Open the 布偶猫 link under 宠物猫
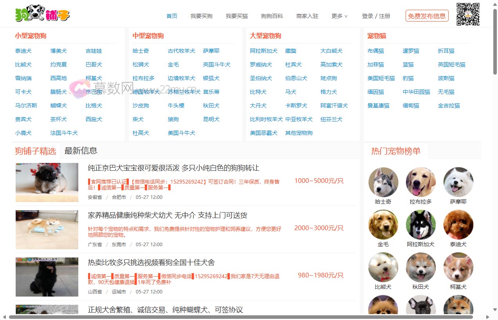Screen dimensions: 498x320 [375, 51]
